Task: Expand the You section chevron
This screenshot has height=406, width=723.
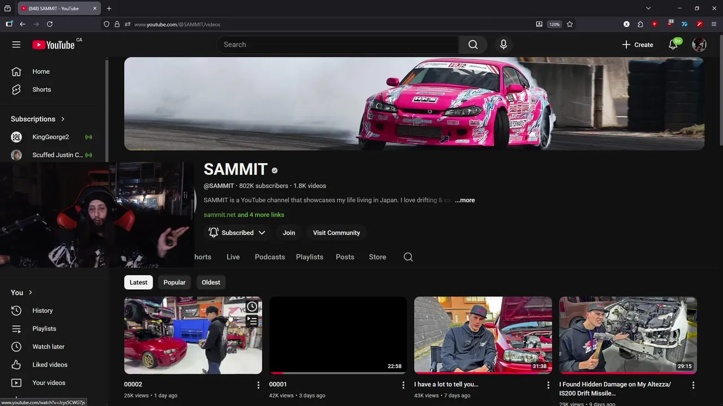Action: pos(31,293)
